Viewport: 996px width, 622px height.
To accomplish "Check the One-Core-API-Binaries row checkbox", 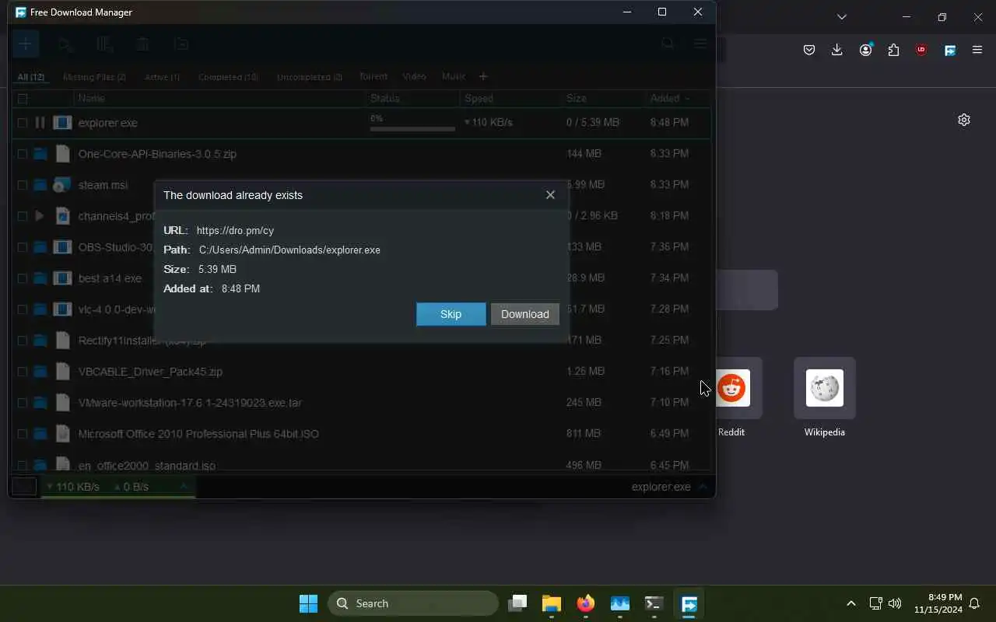I will pos(23,154).
